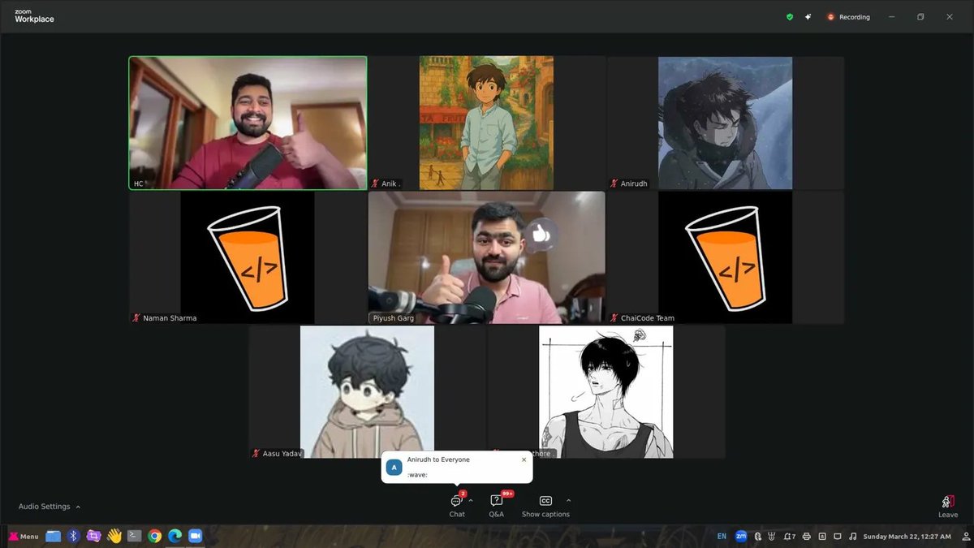Open the Anirudh to Everyone message popup
The width and height of the screenshot is (974, 548).
point(457,467)
